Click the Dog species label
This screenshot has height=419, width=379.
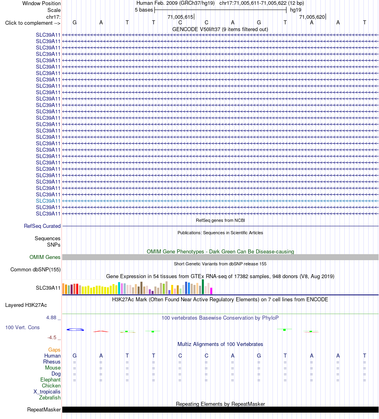pyautogui.click(x=56, y=374)
